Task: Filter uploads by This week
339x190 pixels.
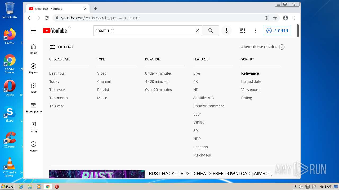Action: 57,90
